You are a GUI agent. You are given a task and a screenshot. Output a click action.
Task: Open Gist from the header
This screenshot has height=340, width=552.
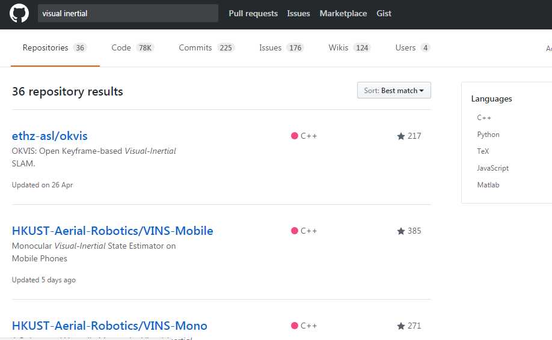[x=384, y=13]
